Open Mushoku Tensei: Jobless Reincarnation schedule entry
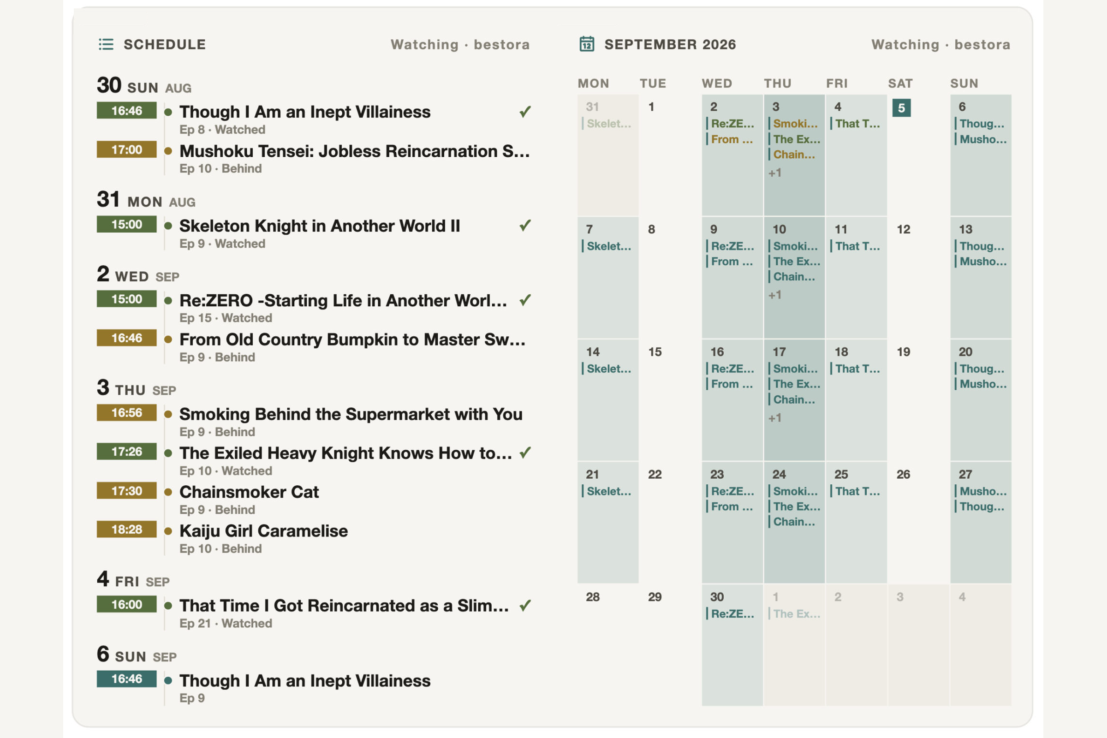Image resolution: width=1107 pixels, height=738 pixels. click(354, 152)
